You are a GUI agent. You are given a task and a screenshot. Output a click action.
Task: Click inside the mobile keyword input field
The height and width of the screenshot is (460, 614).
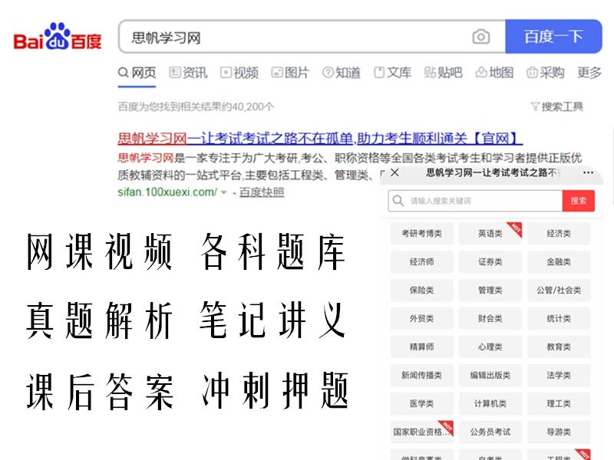coord(468,201)
